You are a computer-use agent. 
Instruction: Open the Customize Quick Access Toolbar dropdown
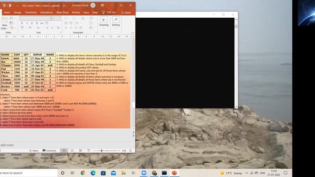pos(18,5)
